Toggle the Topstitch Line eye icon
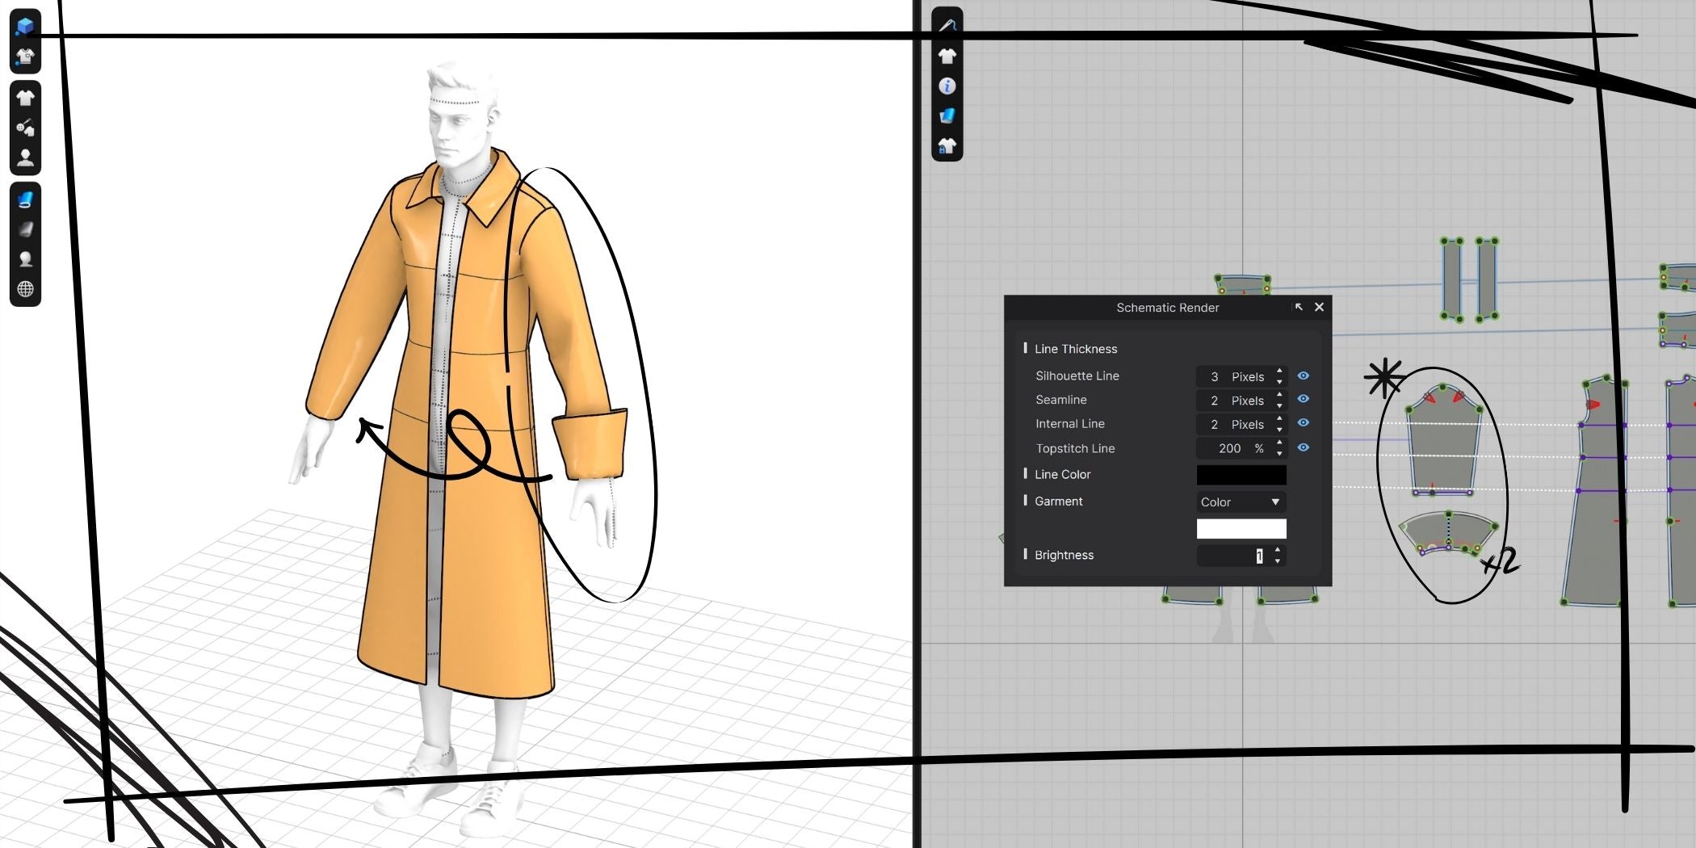This screenshot has height=848, width=1696. click(x=1303, y=448)
